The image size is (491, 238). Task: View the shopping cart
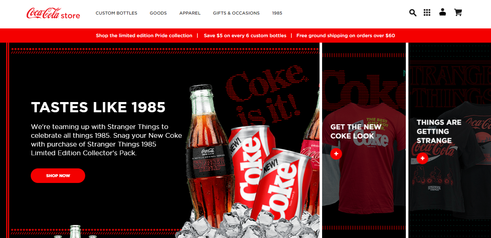(458, 12)
